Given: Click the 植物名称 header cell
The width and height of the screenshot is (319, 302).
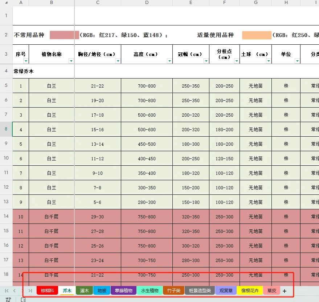Looking at the screenshot, I should pos(52,54).
